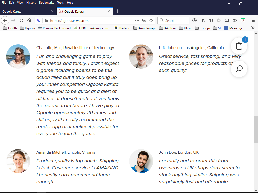Open the History menu
Image resolution: width=258 pixels, height=193 pixels.
31,3
